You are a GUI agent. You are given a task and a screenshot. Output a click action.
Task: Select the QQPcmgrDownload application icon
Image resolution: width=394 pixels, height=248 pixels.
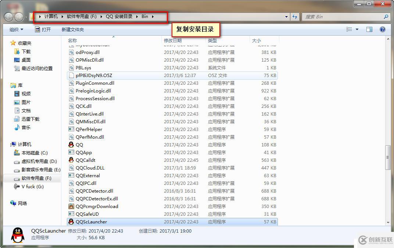(x=71, y=207)
